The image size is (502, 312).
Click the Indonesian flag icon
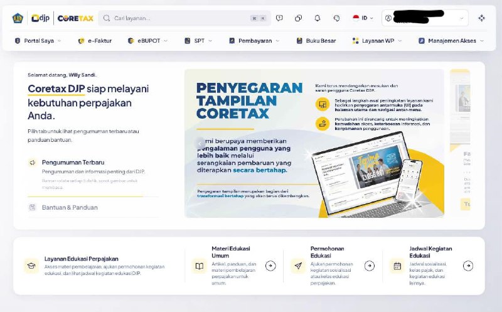coord(356,18)
